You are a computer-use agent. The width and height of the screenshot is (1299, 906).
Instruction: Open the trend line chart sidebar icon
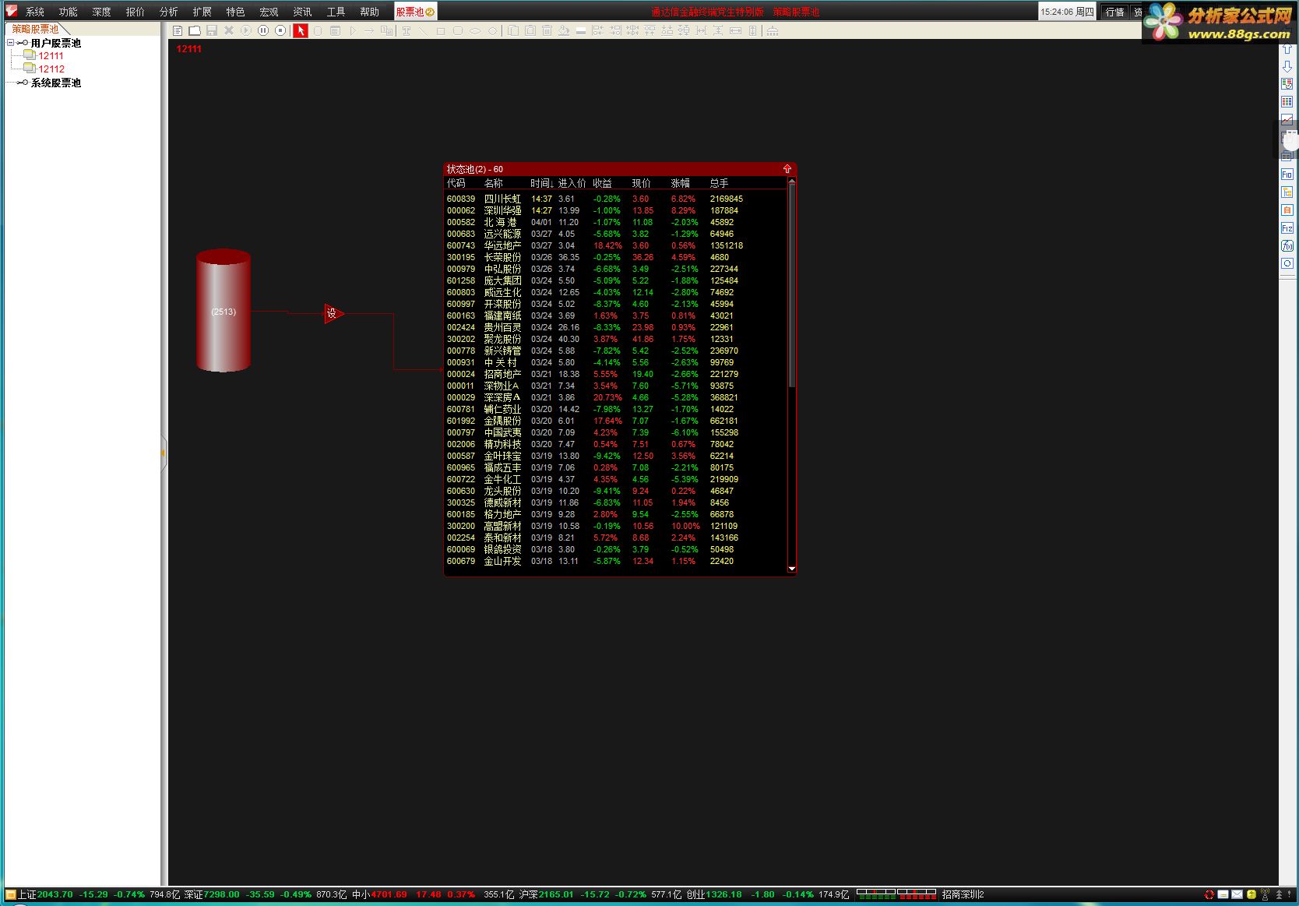click(x=1287, y=120)
